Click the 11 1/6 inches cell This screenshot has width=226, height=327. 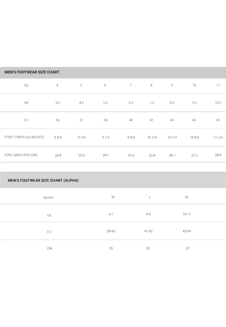pyautogui.click(x=218, y=138)
